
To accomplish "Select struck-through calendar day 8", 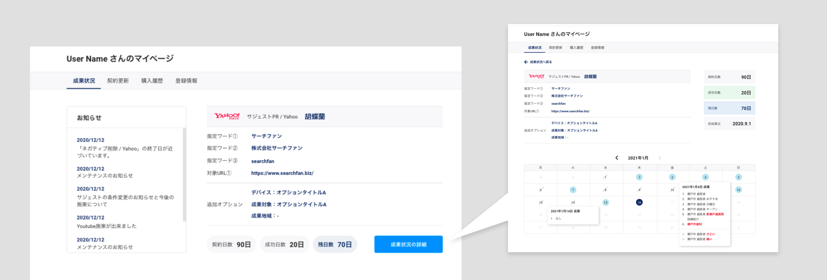I will pyautogui.click(x=605, y=190).
